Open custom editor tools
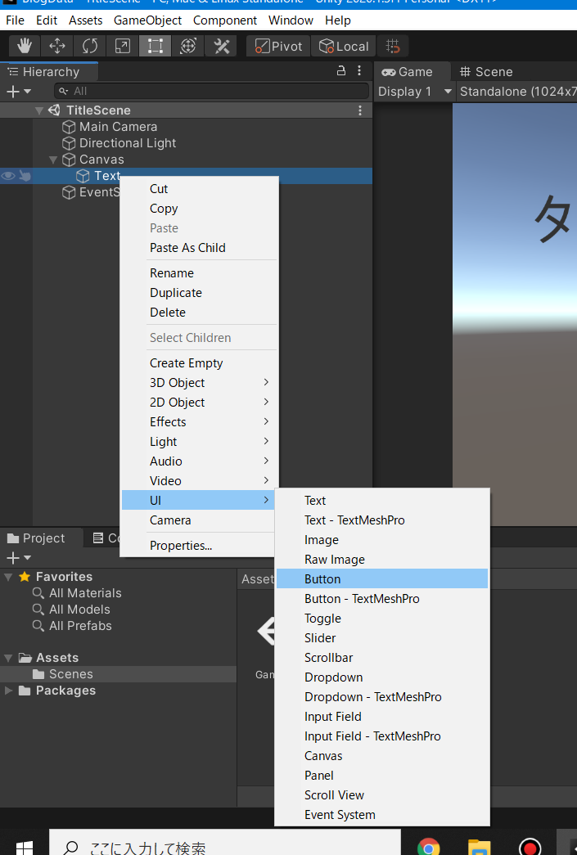577x855 pixels. pos(221,47)
